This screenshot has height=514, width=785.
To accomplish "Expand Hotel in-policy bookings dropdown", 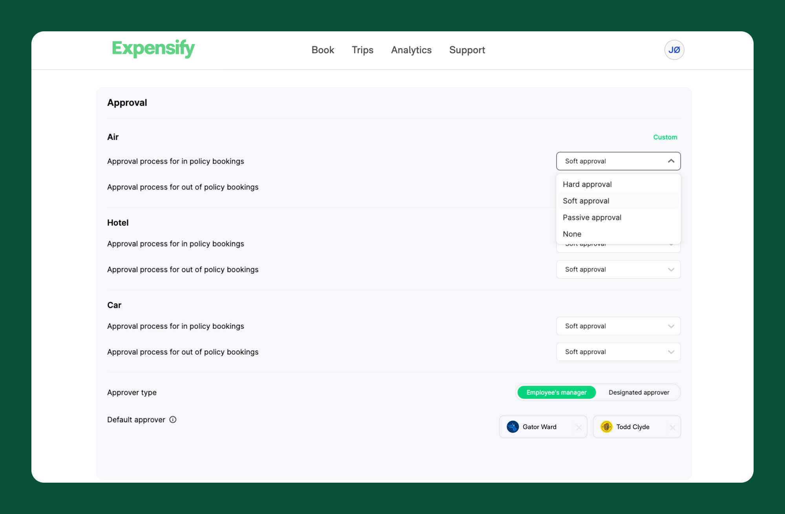I will (618, 244).
